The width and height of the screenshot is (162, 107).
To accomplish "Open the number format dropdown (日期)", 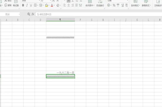I will tap(127, 1).
